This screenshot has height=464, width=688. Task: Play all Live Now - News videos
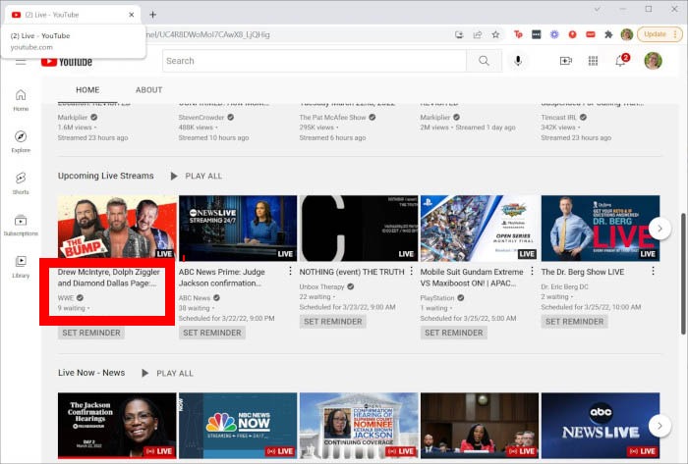168,374
